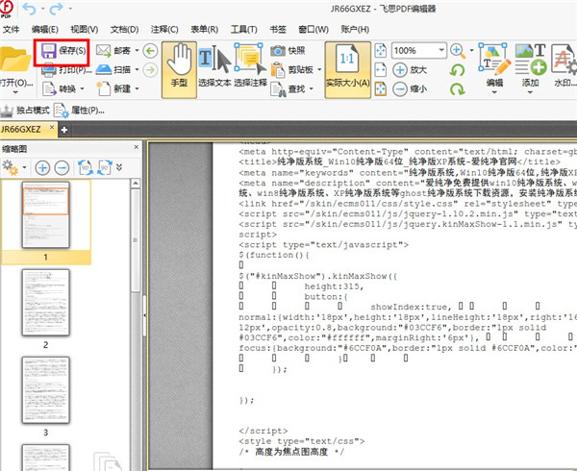
Task: Zoom in on thumbnails with plus icon
Action: (42, 167)
